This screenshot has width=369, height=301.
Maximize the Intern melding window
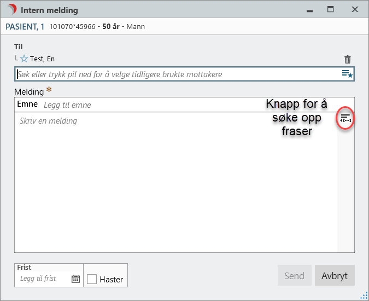tap(330, 10)
